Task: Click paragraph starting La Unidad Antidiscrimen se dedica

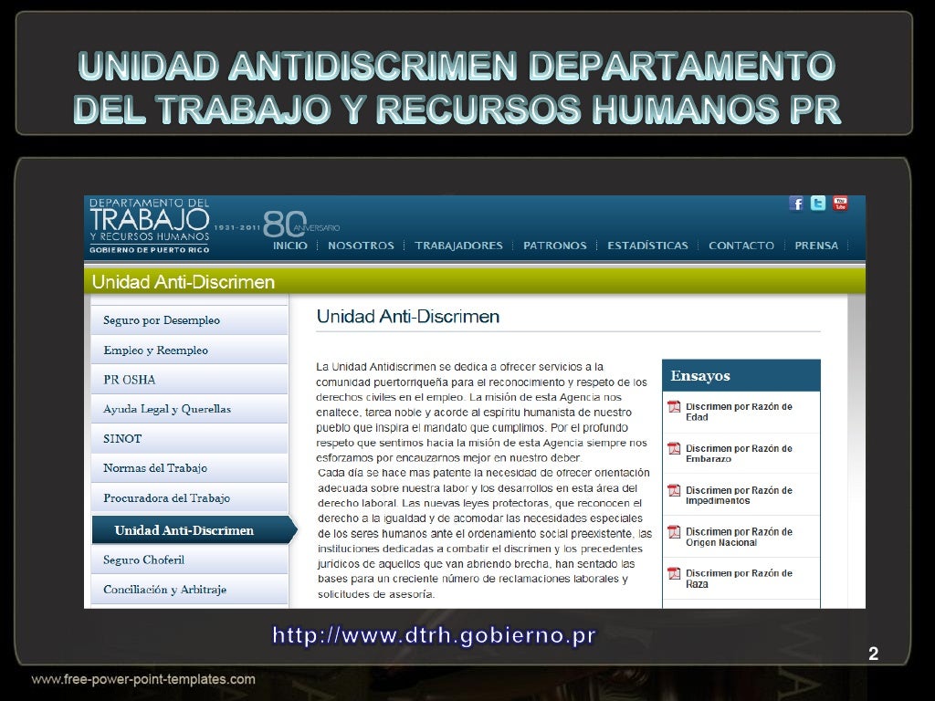Action: coord(482,413)
